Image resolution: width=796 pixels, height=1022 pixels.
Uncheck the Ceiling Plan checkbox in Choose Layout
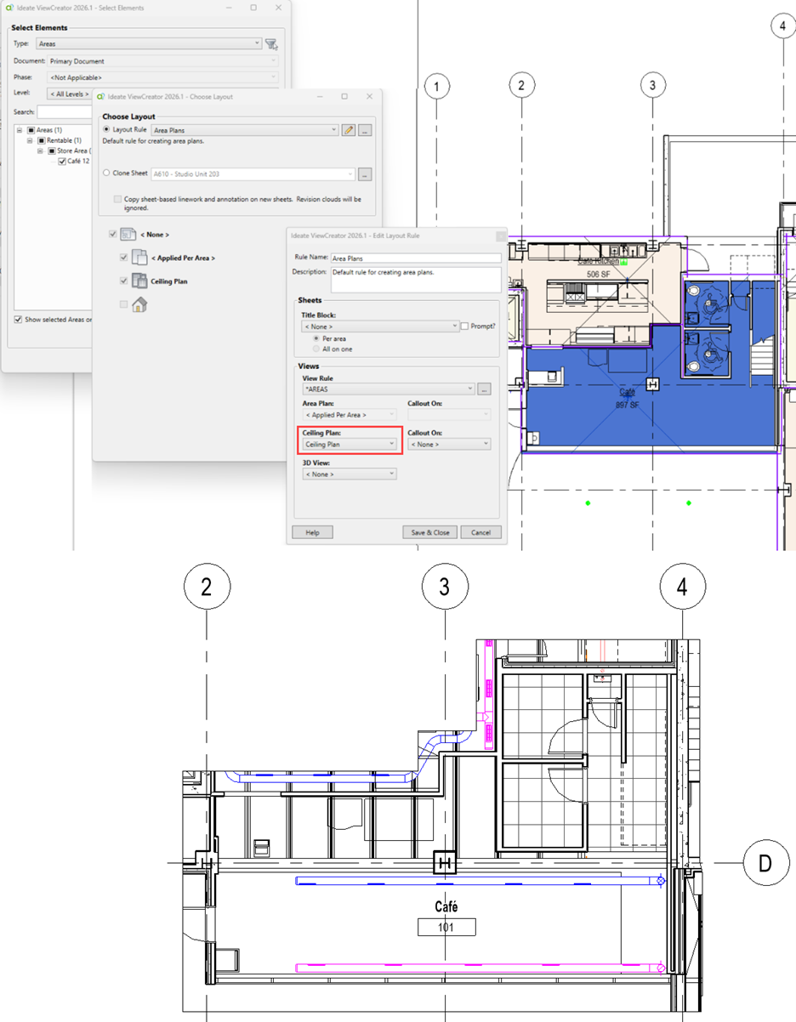coord(124,281)
